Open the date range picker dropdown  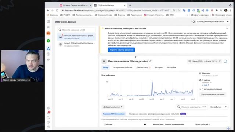tap(205, 61)
